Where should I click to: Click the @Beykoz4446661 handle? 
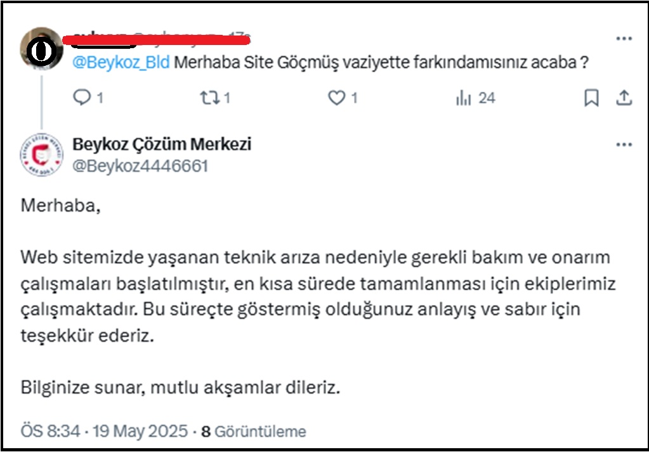click(140, 165)
